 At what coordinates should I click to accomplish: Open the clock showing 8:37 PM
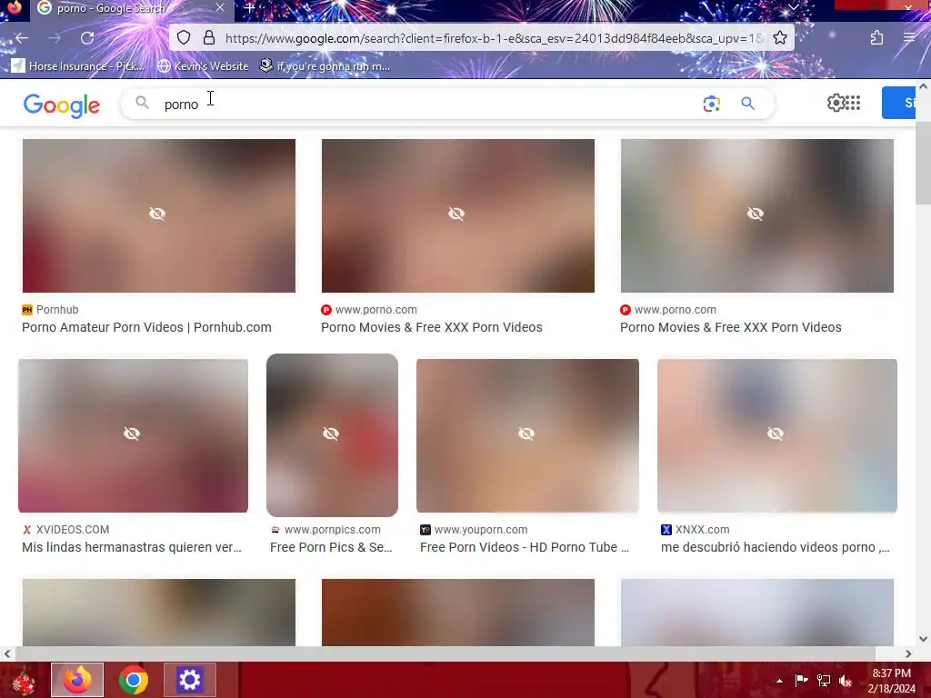tap(891, 681)
